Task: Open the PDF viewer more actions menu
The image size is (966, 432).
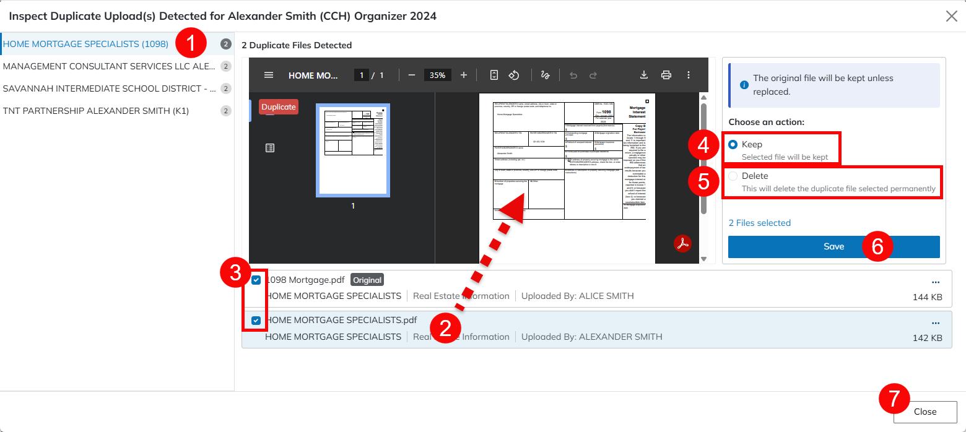Action: tap(689, 75)
